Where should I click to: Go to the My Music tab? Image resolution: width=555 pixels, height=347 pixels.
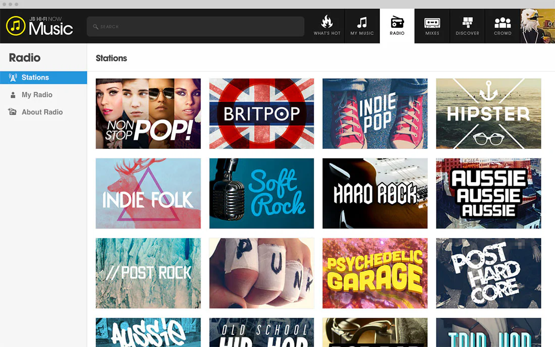click(362, 26)
